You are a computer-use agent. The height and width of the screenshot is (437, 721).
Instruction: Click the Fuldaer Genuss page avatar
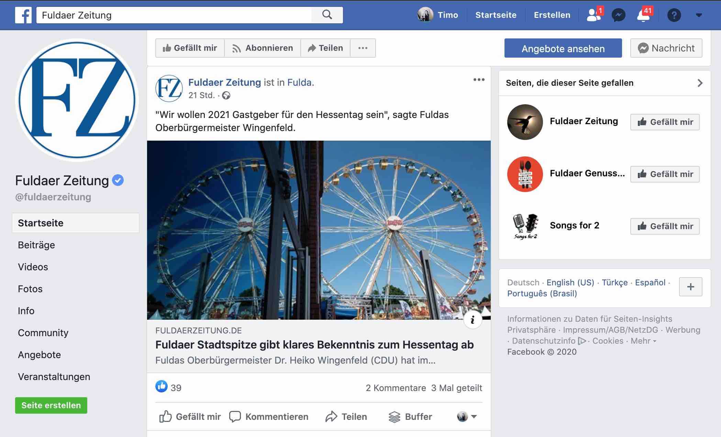tap(525, 174)
